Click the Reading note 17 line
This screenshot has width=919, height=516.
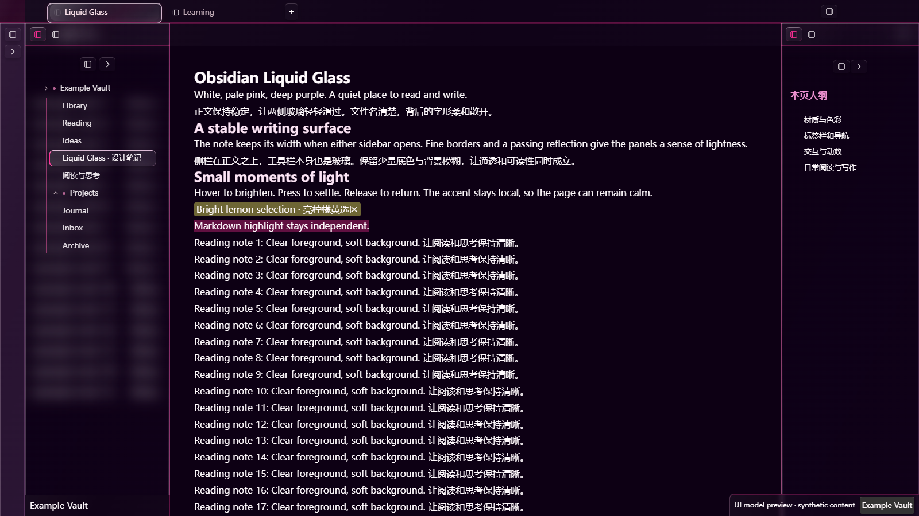pos(360,507)
